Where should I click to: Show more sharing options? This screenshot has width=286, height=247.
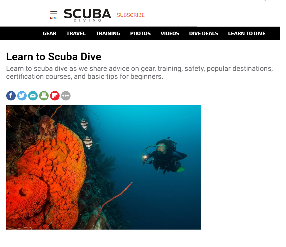tap(66, 96)
